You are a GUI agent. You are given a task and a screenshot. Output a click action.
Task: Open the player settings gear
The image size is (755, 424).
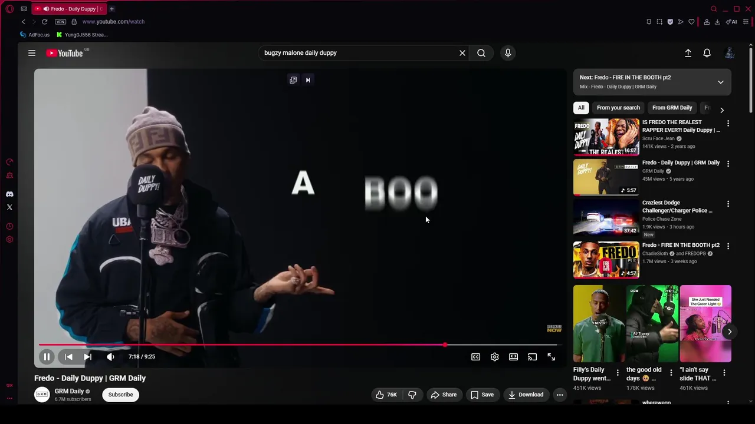[x=494, y=357]
